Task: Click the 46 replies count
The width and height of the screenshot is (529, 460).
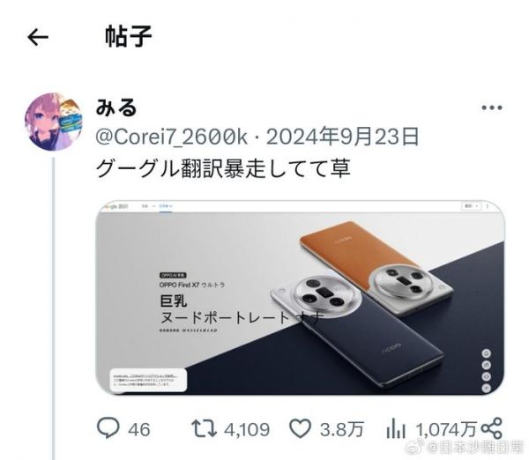Action: tap(138, 429)
